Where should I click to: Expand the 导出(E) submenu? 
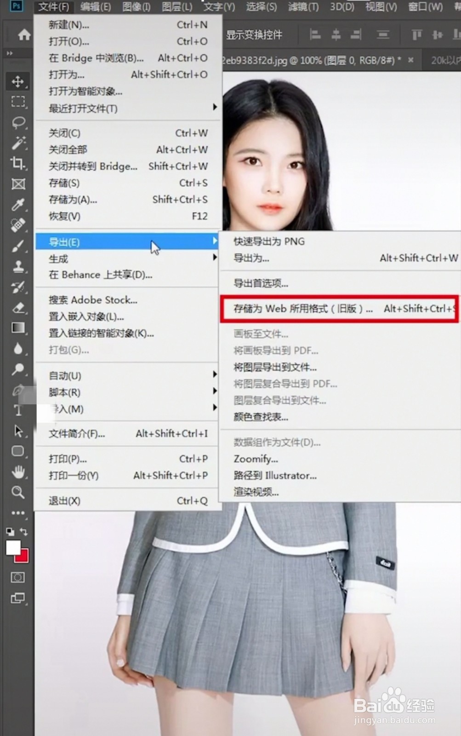[127, 241]
